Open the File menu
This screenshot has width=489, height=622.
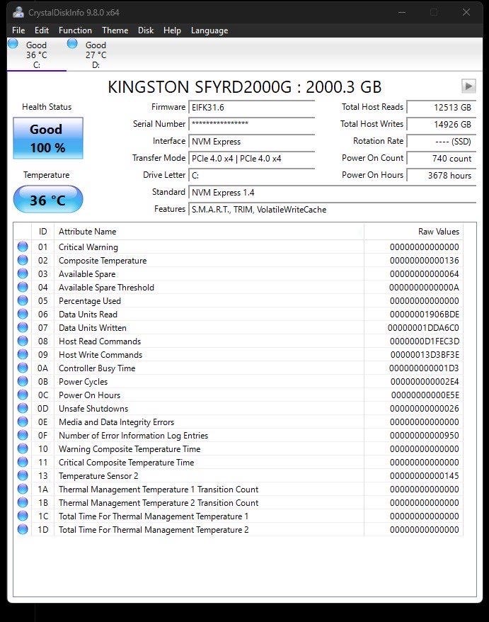[x=18, y=30]
